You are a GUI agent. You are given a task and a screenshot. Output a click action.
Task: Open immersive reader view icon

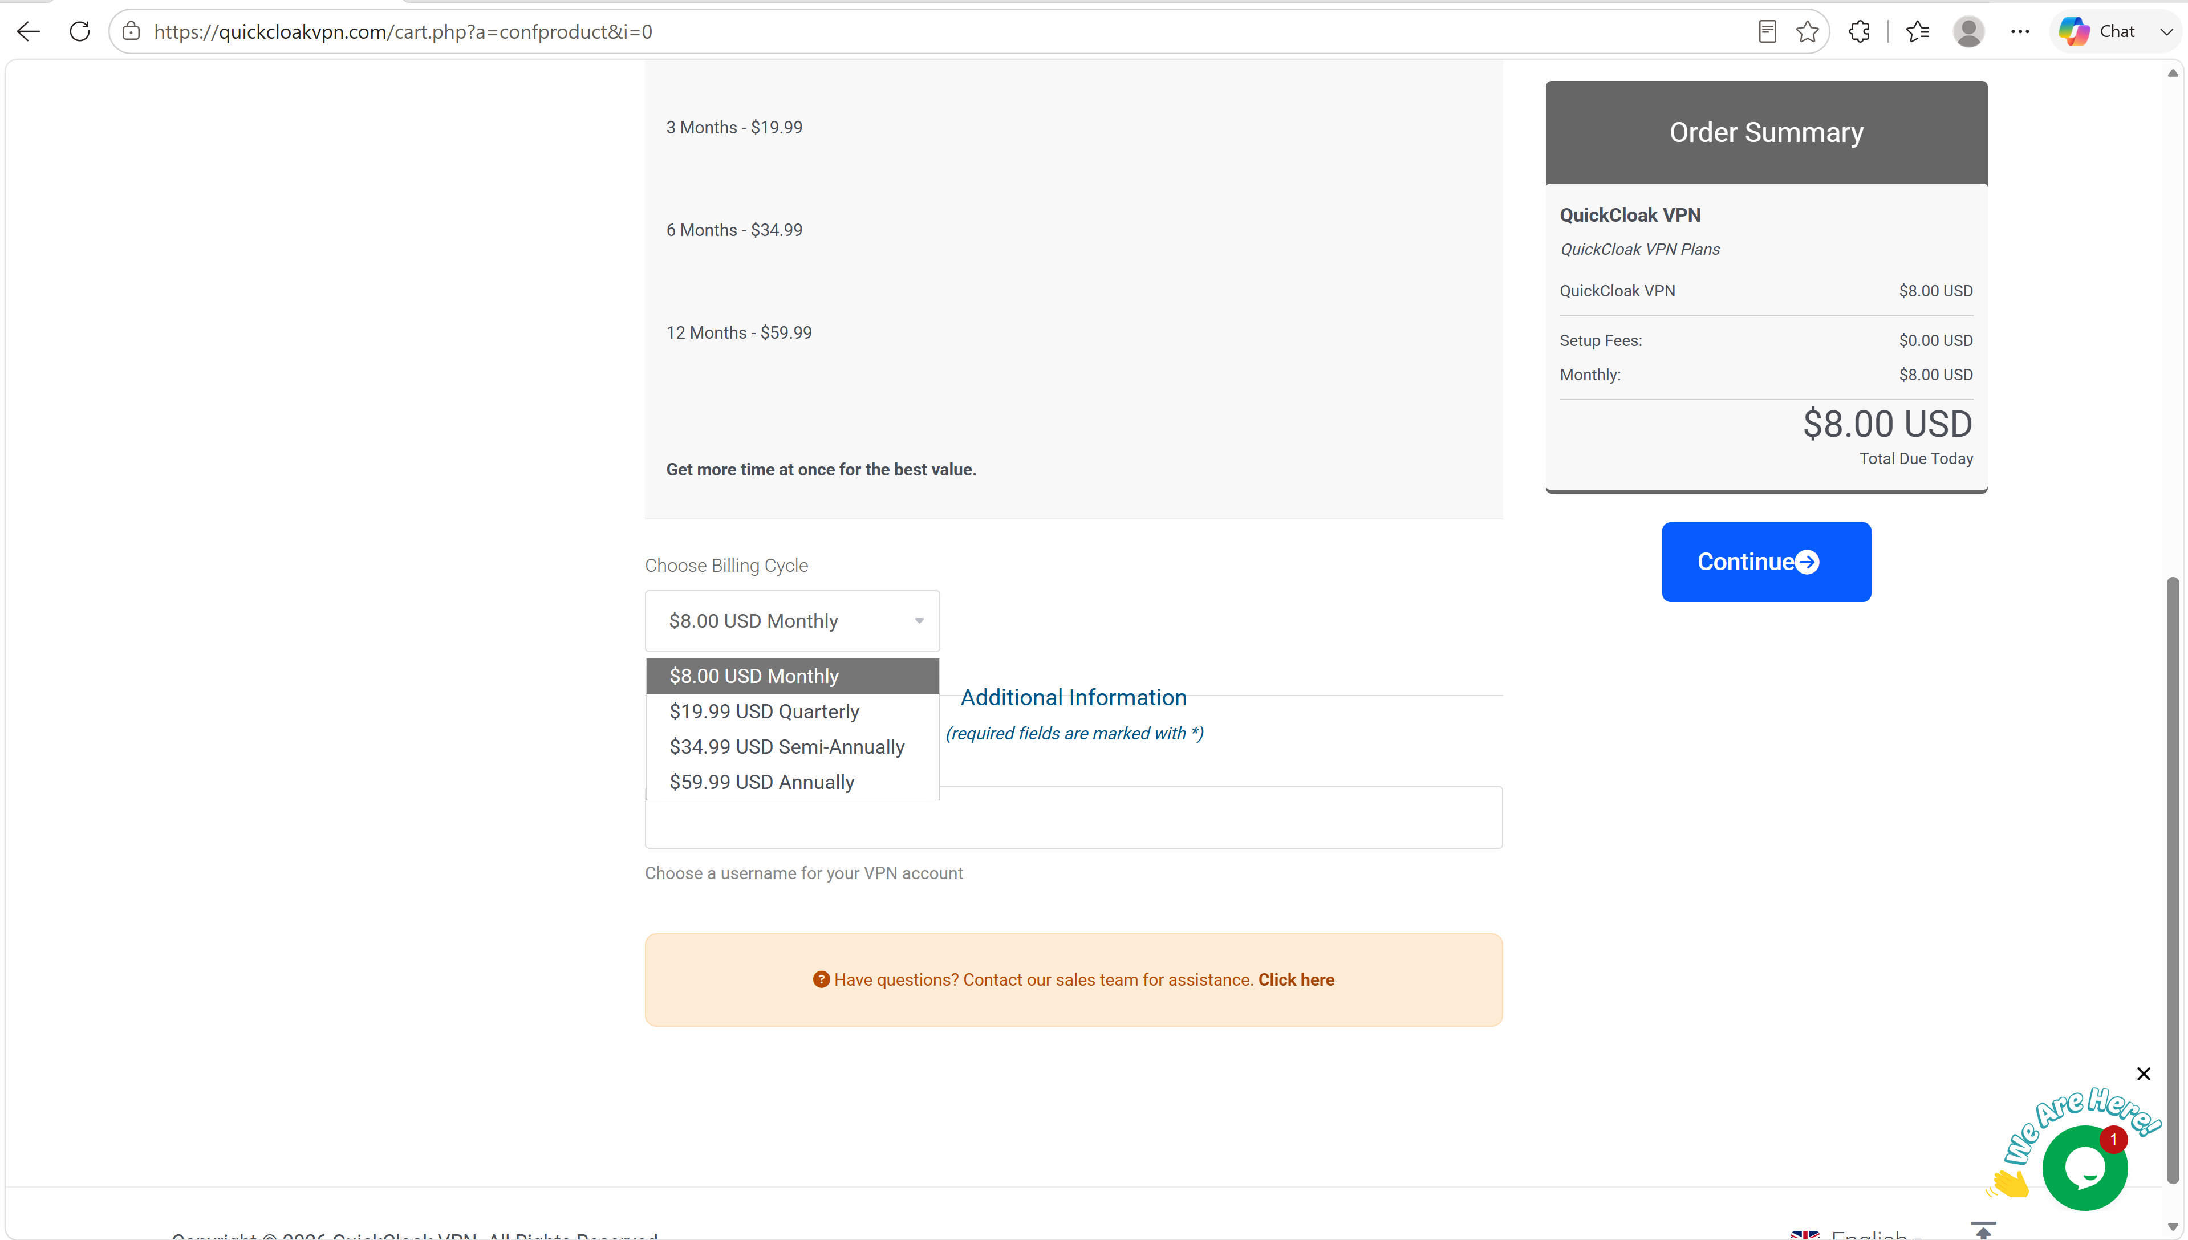[1767, 31]
